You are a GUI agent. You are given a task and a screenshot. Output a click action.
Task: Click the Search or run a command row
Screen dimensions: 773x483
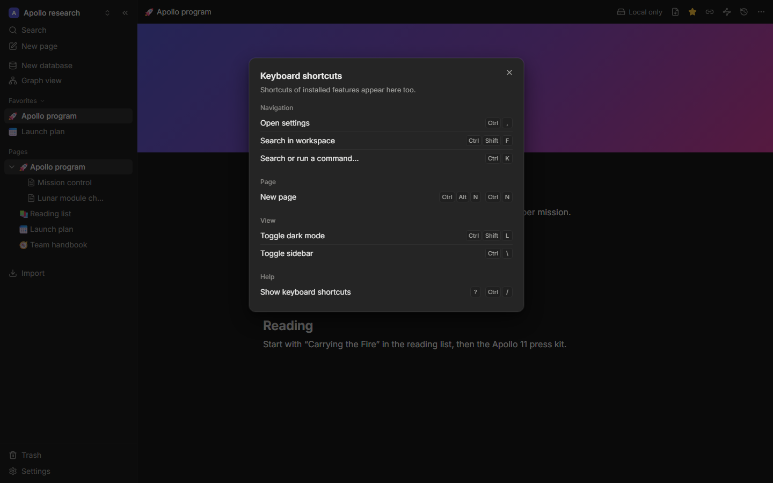click(x=386, y=158)
